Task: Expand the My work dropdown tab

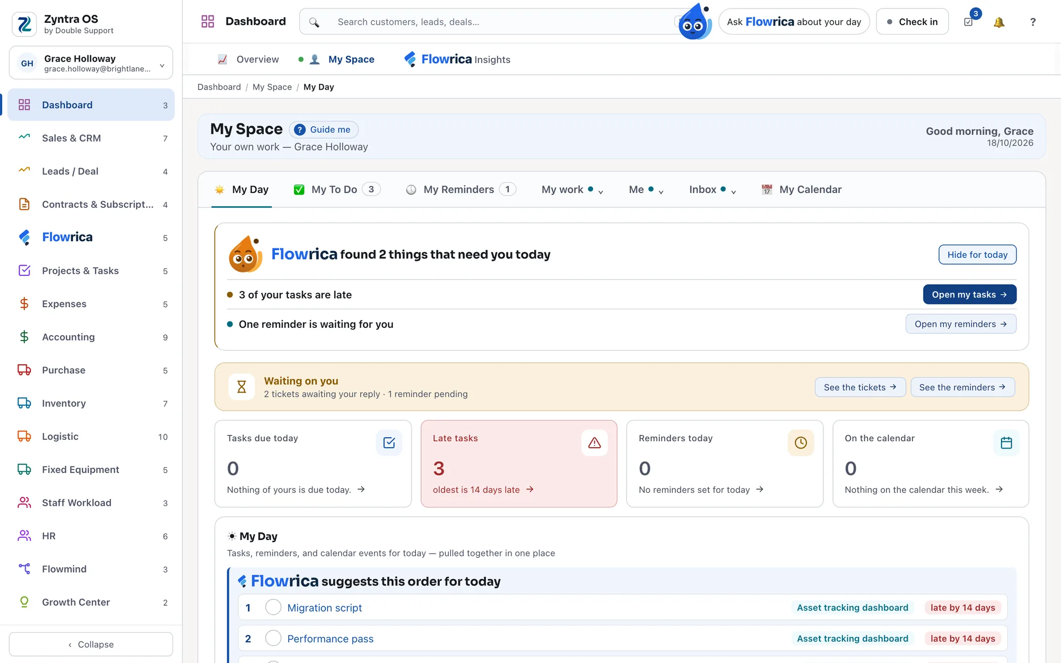Action: click(572, 189)
